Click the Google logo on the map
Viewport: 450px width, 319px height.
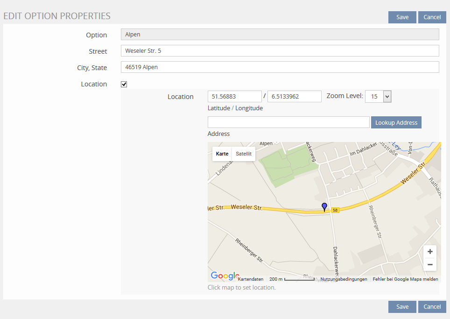click(225, 276)
